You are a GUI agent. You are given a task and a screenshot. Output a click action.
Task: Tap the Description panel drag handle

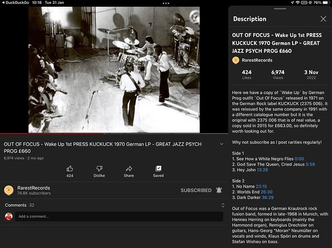point(280,9)
